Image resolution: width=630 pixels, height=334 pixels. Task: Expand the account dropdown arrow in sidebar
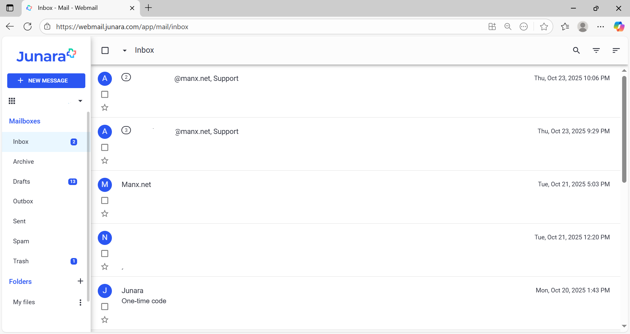tap(80, 101)
